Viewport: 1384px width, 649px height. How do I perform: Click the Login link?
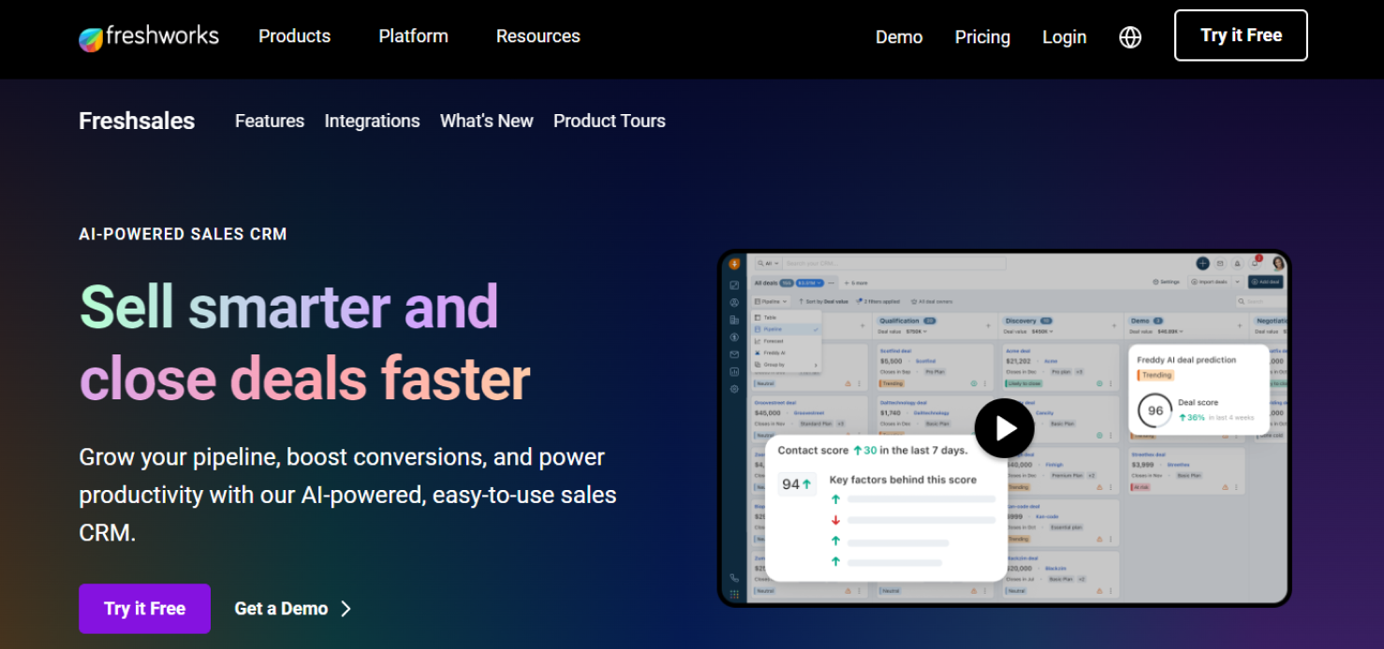pos(1064,37)
